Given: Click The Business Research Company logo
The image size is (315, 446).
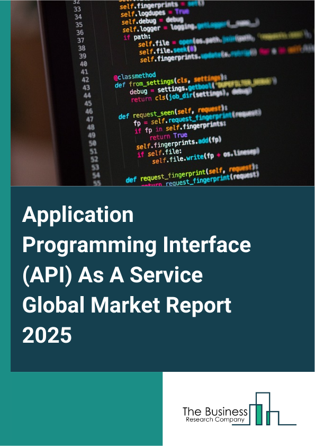Looking at the screenshot, I should (x=239, y=409).
